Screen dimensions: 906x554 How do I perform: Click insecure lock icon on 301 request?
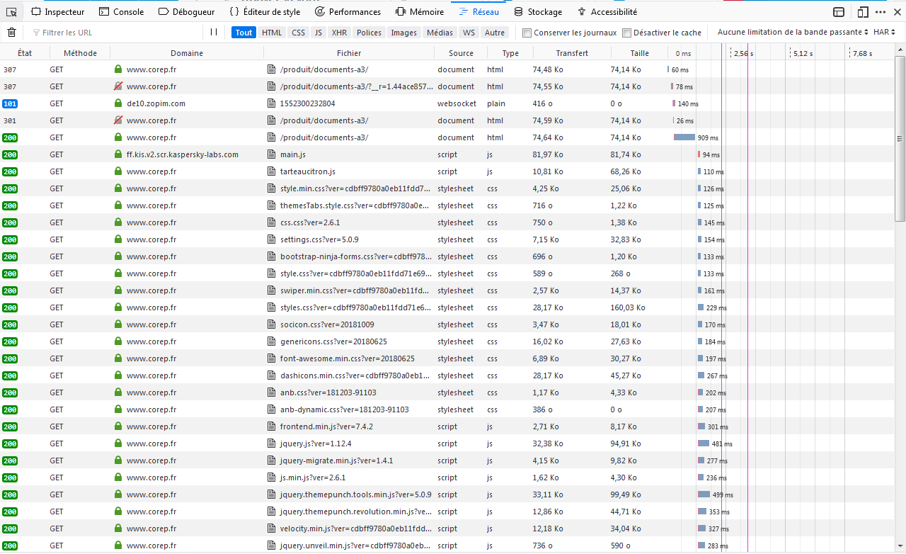click(x=118, y=120)
